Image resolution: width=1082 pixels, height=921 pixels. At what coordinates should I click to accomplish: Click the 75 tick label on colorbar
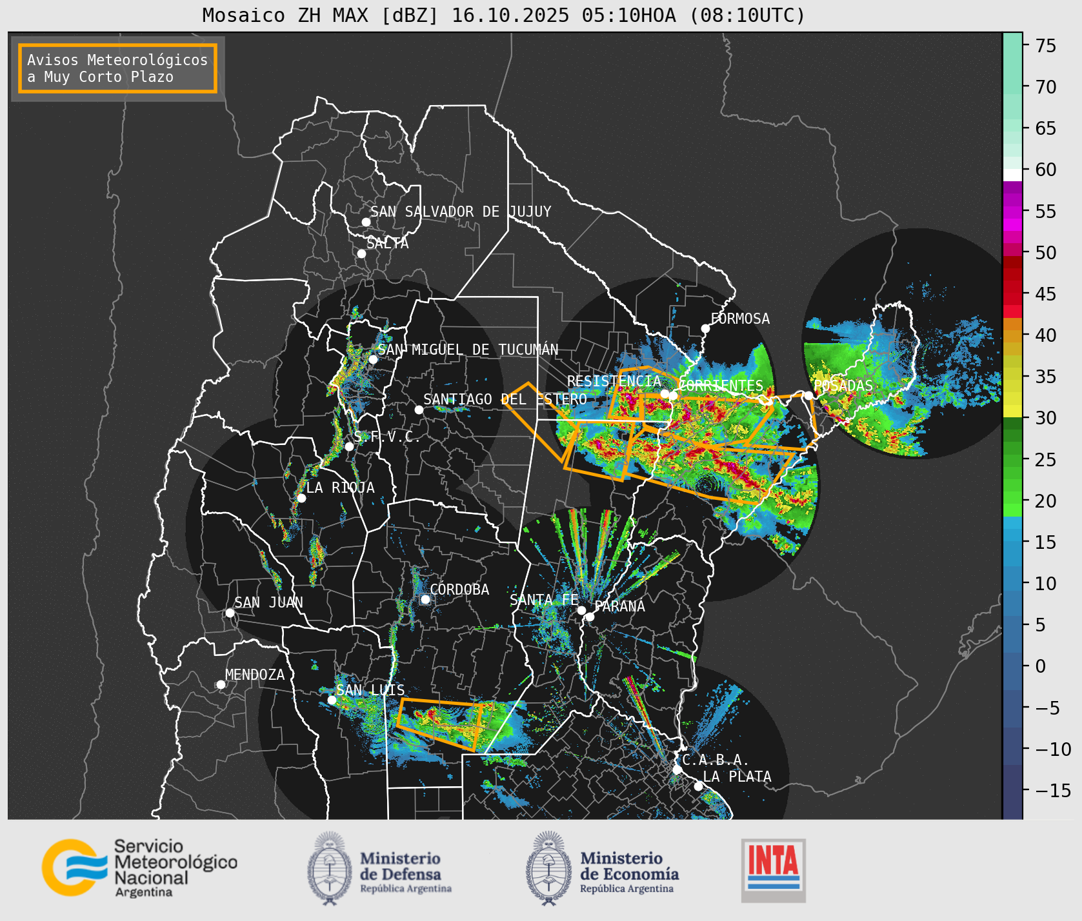pos(1046,46)
